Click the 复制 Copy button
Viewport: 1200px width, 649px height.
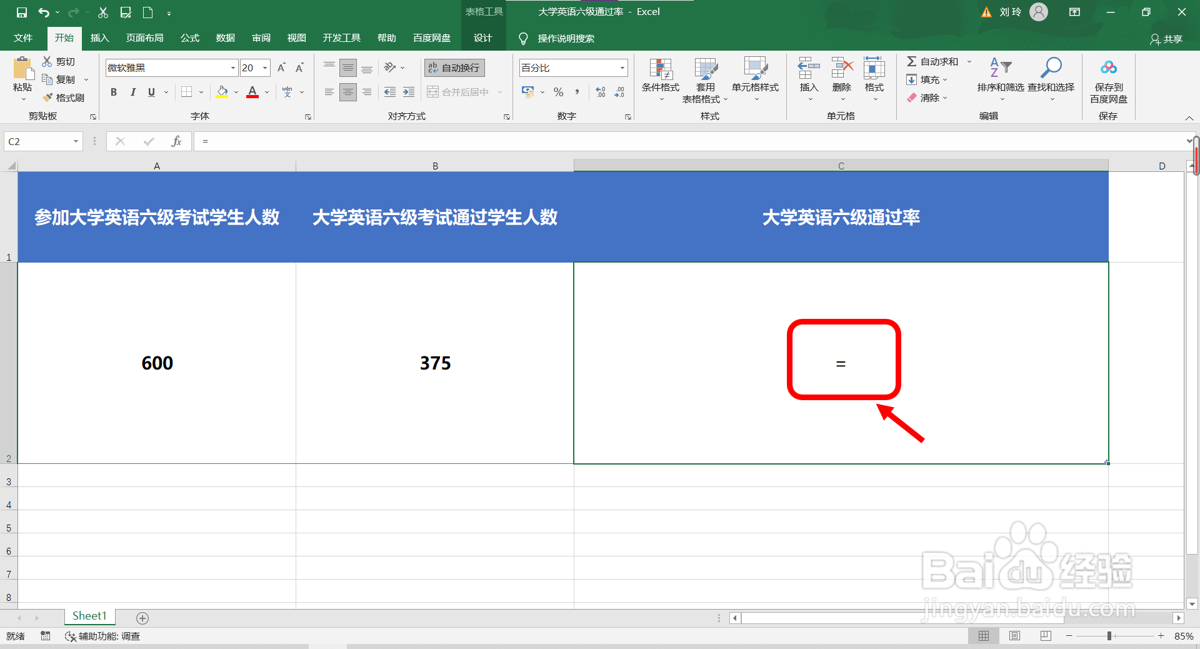click(59, 79)
